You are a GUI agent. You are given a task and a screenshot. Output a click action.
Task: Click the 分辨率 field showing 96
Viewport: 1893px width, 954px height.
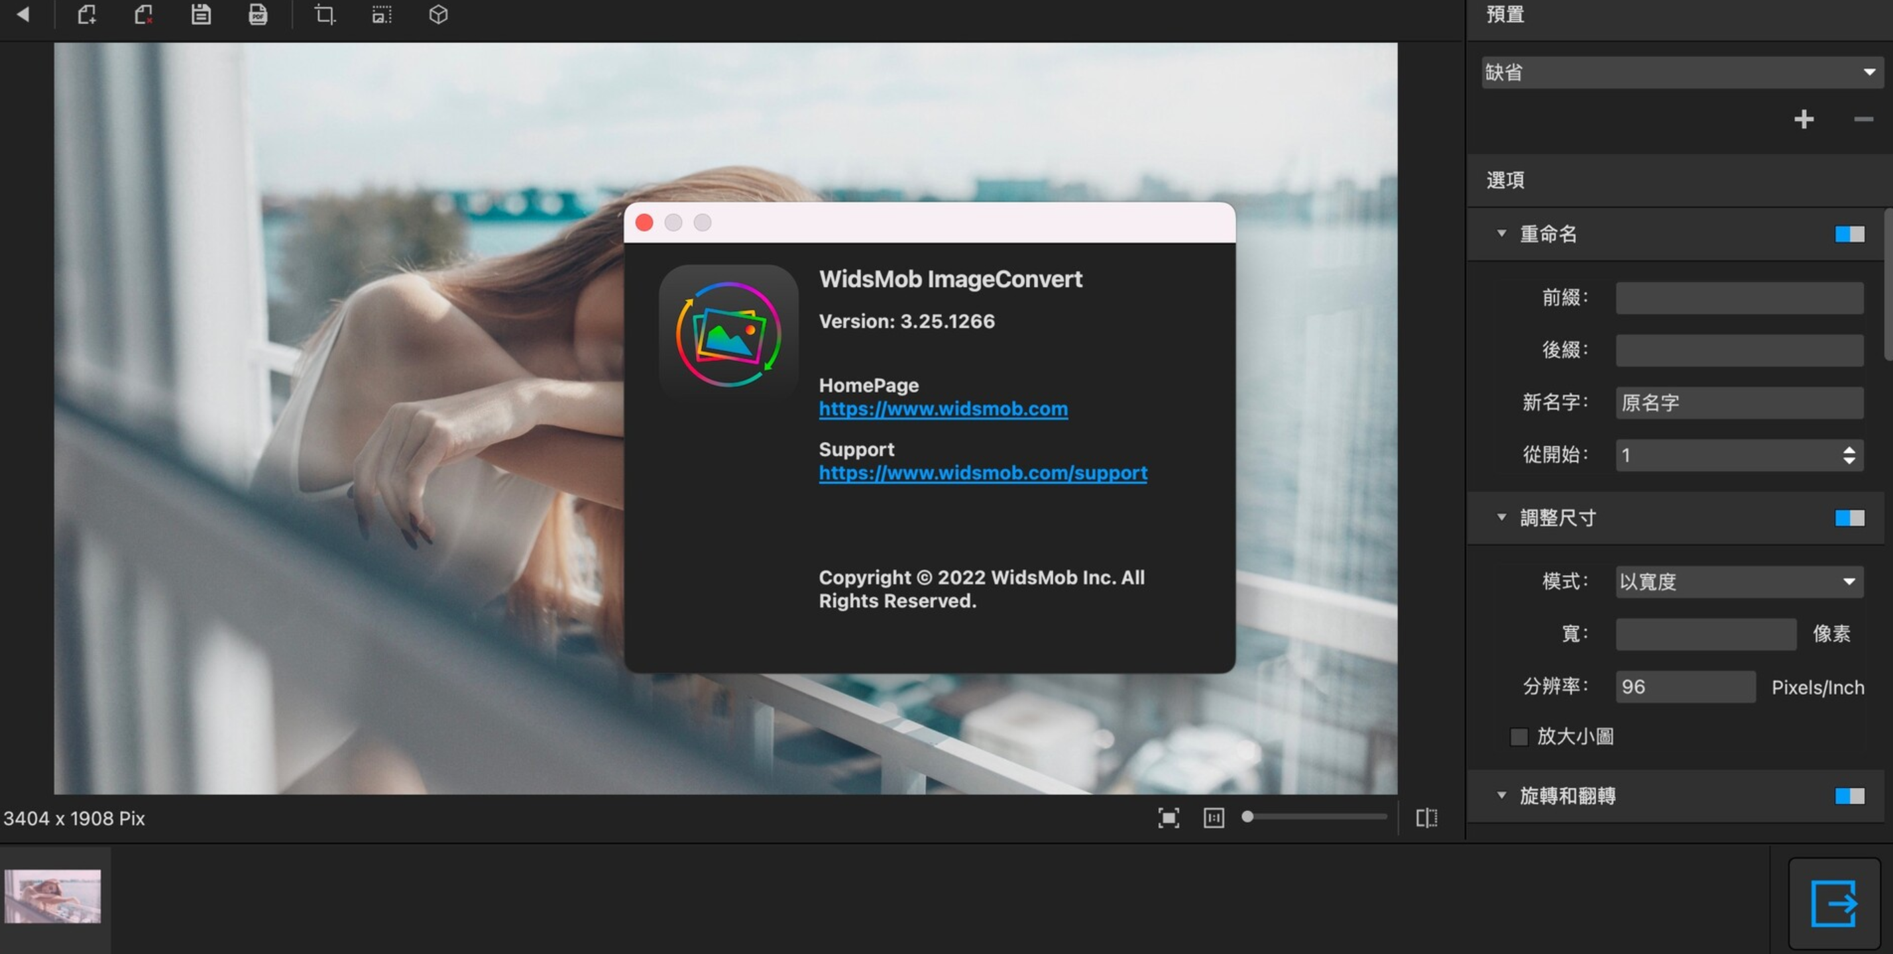(1686, 686)
